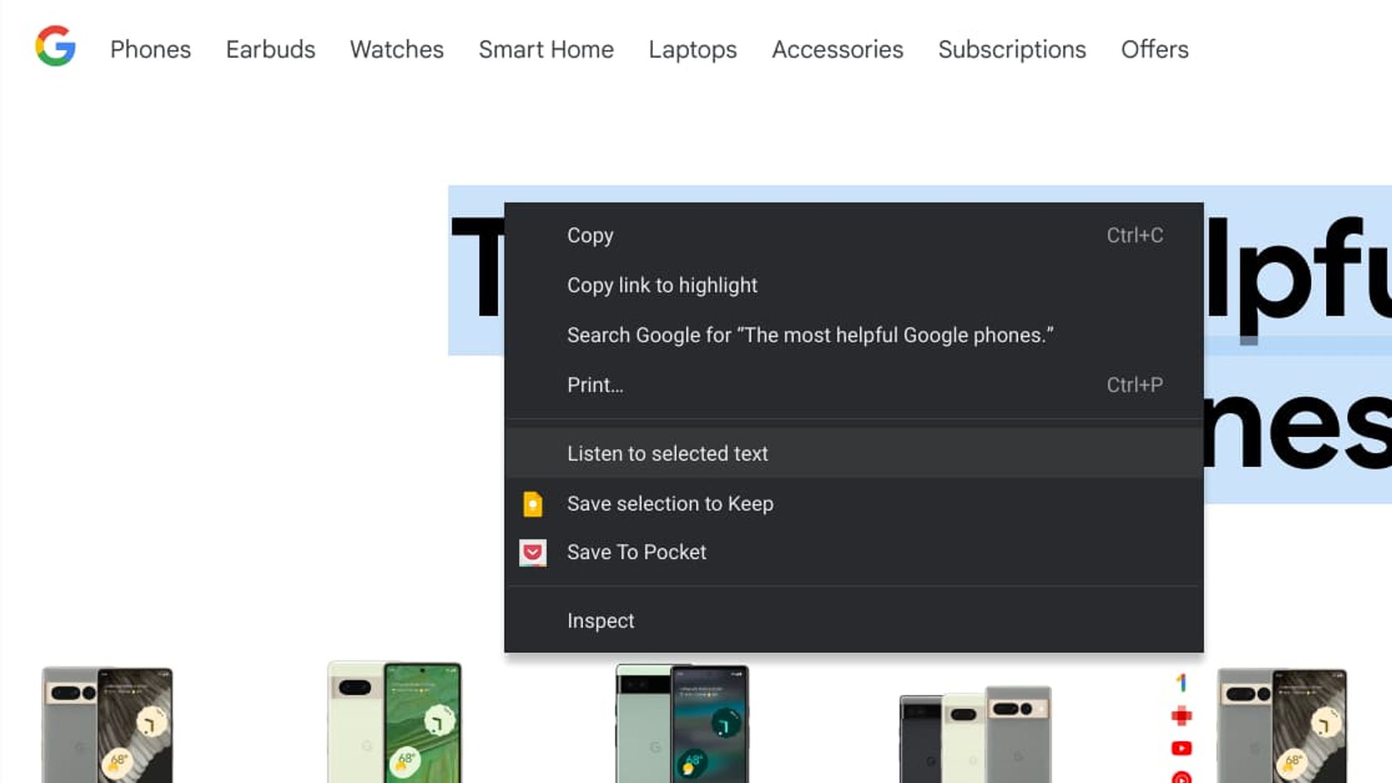
Task: Navigate to Smart Home
Action: (x=546, y=49)
